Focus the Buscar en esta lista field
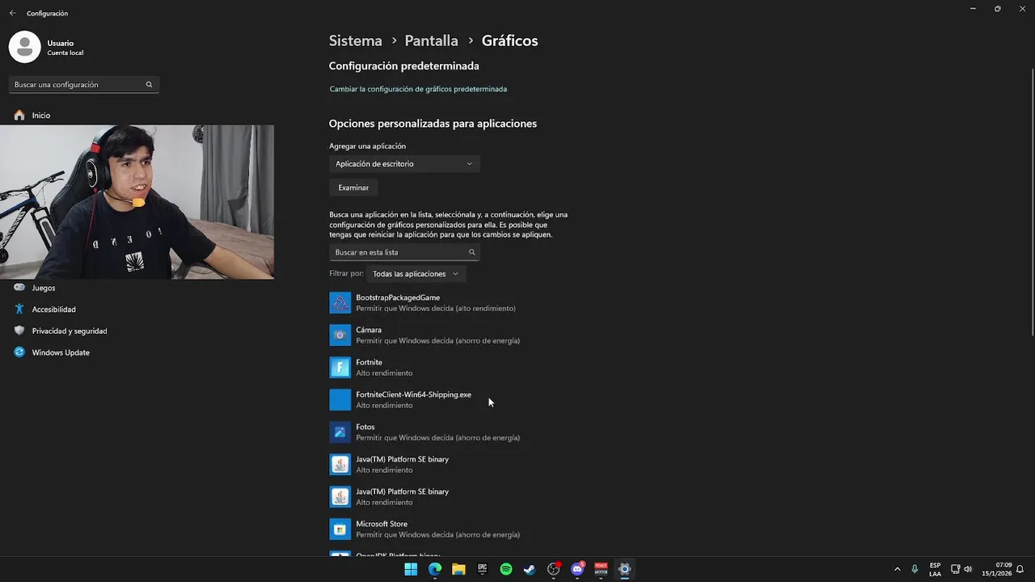Screen dimensions: 1035x582 [x=404, y=252]
